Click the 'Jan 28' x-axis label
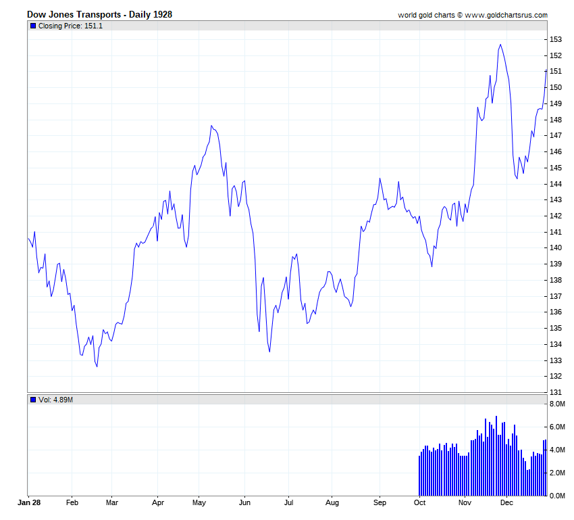 tap(29, 503)
